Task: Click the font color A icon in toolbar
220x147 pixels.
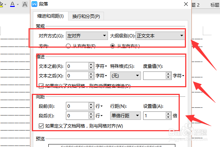Action: (12, 4)
